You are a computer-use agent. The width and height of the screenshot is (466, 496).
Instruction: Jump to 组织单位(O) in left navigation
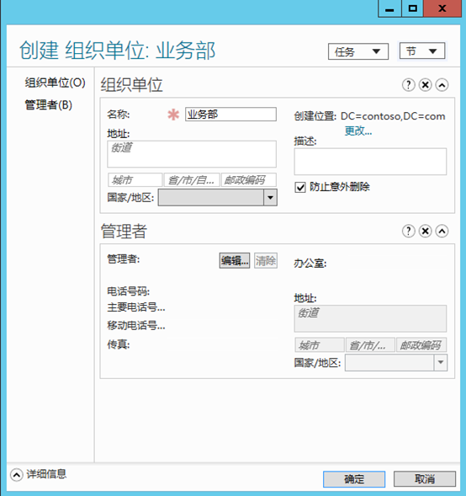point(55,83)
